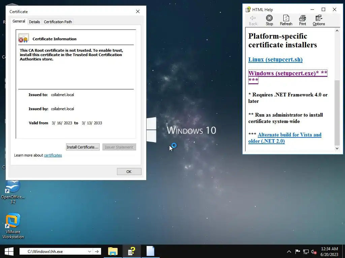Click the 'Run as administrator' note
This screenshot has width=345, height=258.
[285, 118]
